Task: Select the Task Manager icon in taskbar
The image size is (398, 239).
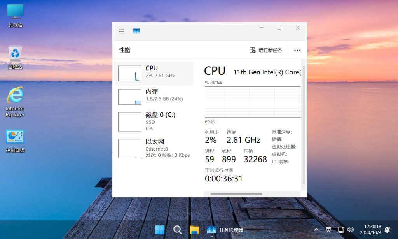Action: (211, 230)
